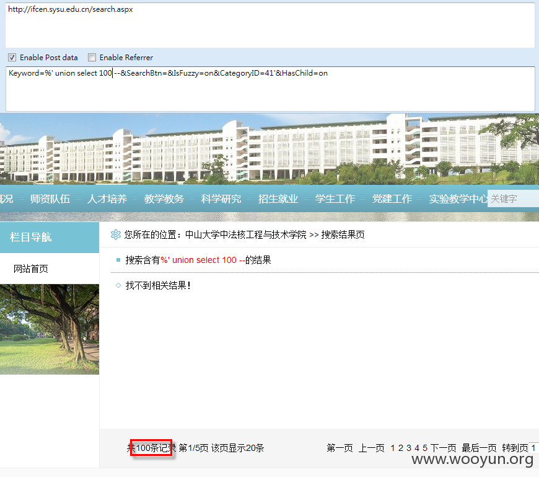Open the 师资队伍 navigation menu
The height and width of the screenshot is (477, 539).
[x=50, y=198]
